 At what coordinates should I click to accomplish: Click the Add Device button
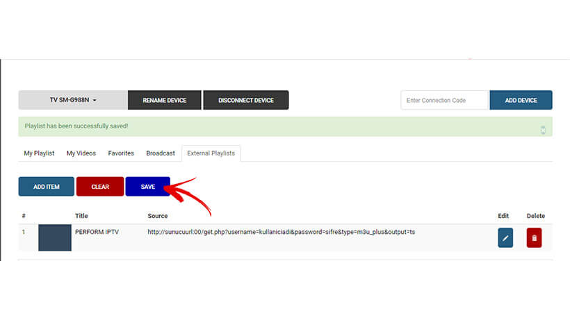pyautogui.click(x=521, y=100)
